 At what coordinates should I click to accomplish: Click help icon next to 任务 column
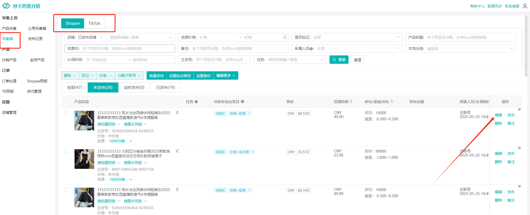tap(196, 102)
